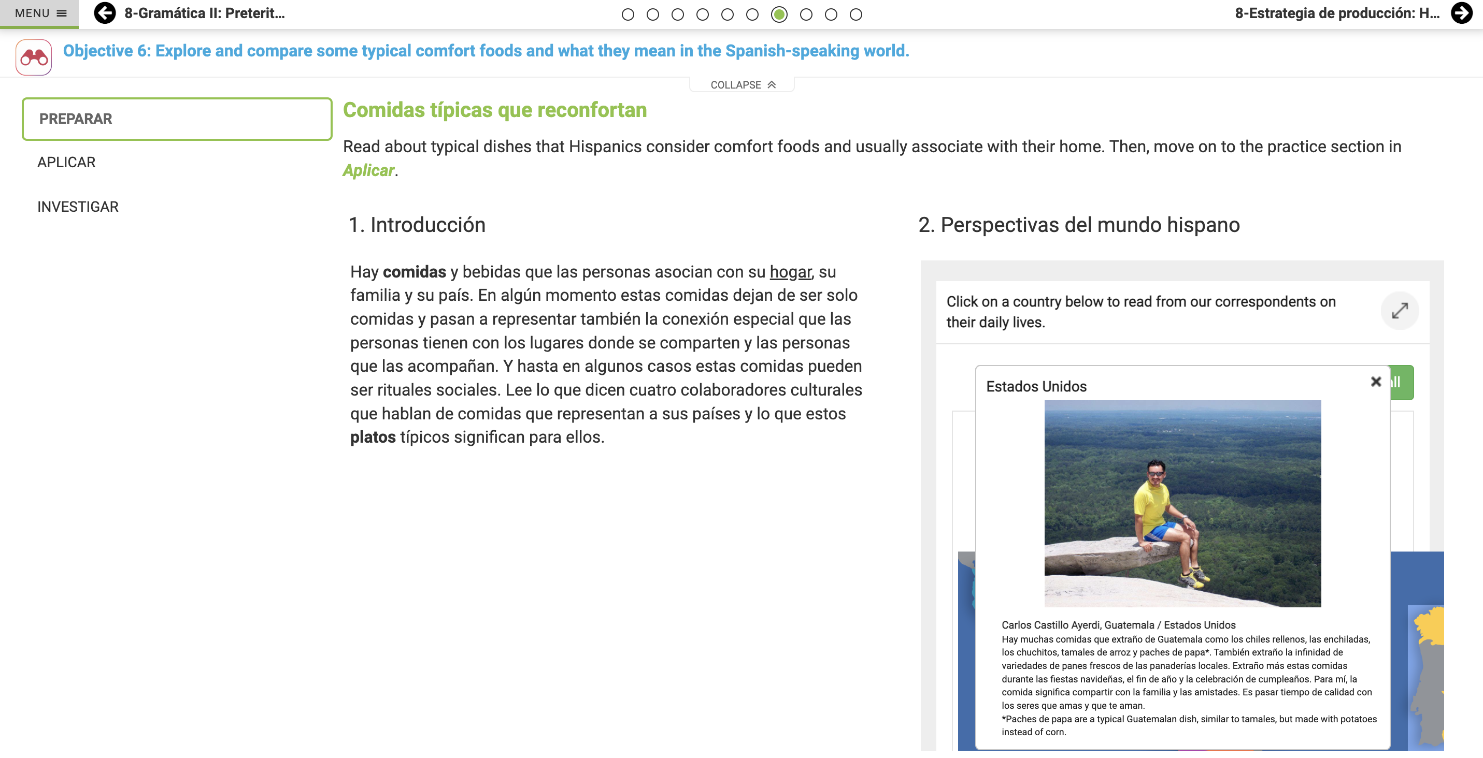Click the green Aplicar link in instructions
Viewport: 1483px width, 758px height.
coord(368,170)
